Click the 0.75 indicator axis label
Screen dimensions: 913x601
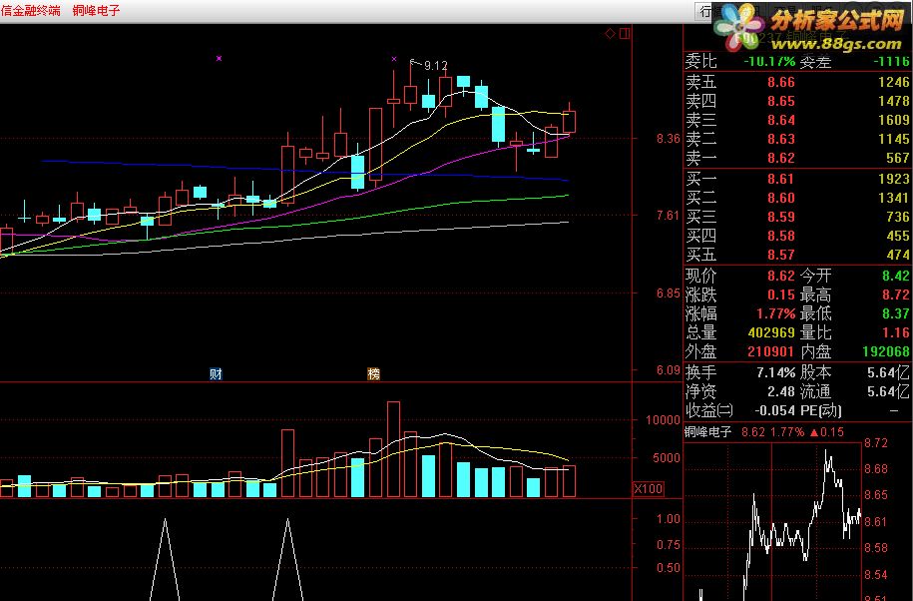pyautogui.click(x=669, y=545)
